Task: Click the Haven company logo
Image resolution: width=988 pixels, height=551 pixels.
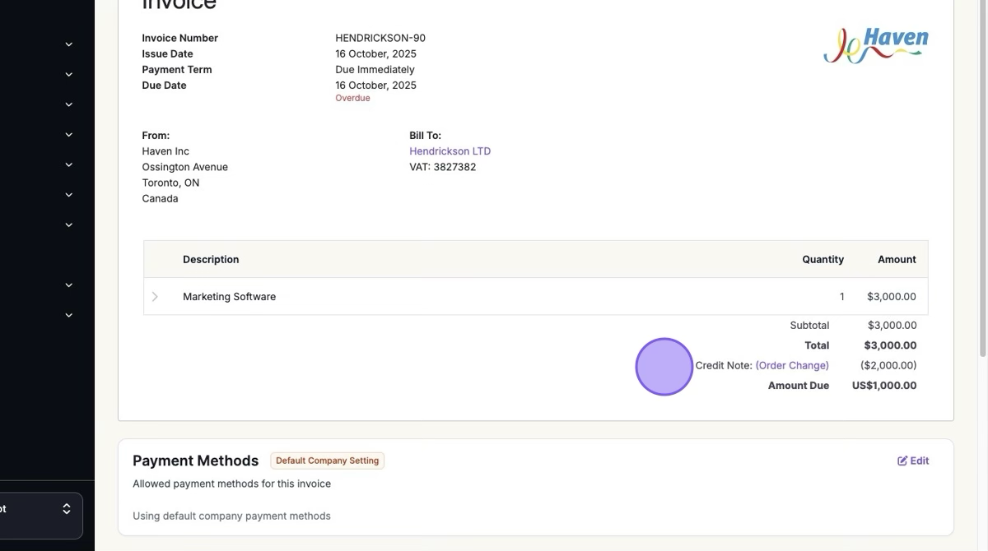Action: point(876,45)
